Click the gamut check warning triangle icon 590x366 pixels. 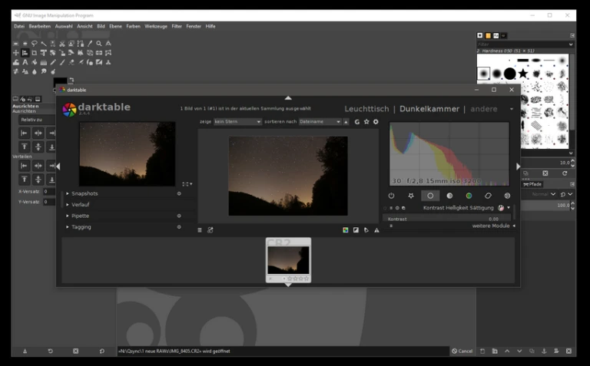(x=376, y=230)
